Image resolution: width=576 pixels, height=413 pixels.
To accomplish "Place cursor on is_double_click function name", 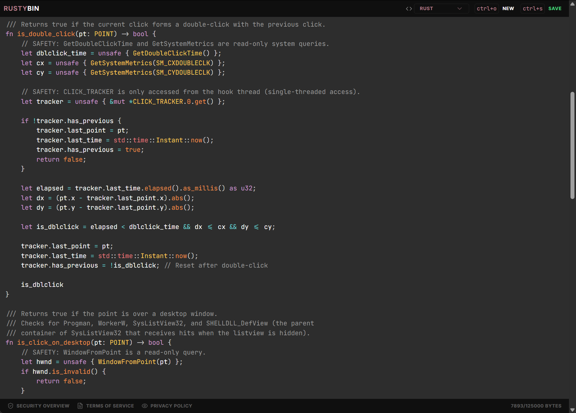I will [x=46, y=34].
